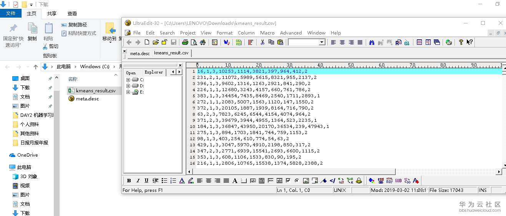Viewport: 506px width, 216px height.
Task: Click the HTML Underline icon
Action: pos(146,181)
